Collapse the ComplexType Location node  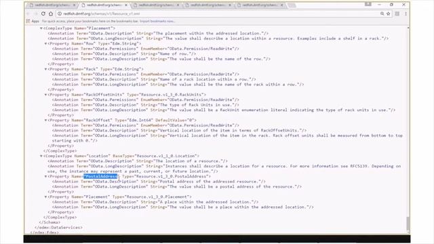[x=41, y=156]
